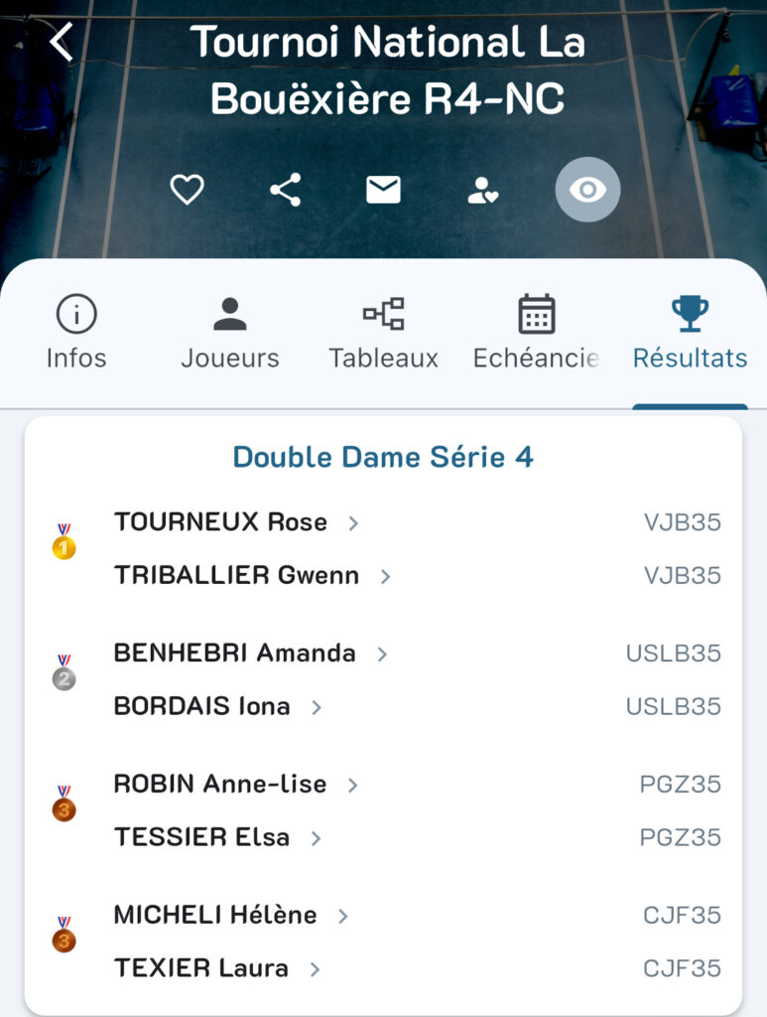The width and height of the screenshot is (767, 1017).
Task: Open the Infos tab
Action: [x=76, y=333]
